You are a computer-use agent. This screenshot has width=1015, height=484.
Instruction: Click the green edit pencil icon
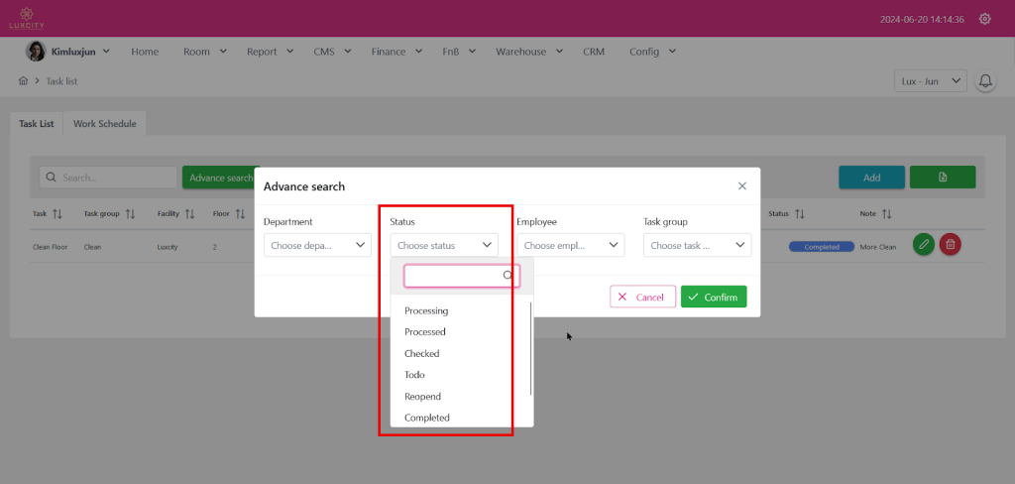pyautogui.click(x=923, y=244)
